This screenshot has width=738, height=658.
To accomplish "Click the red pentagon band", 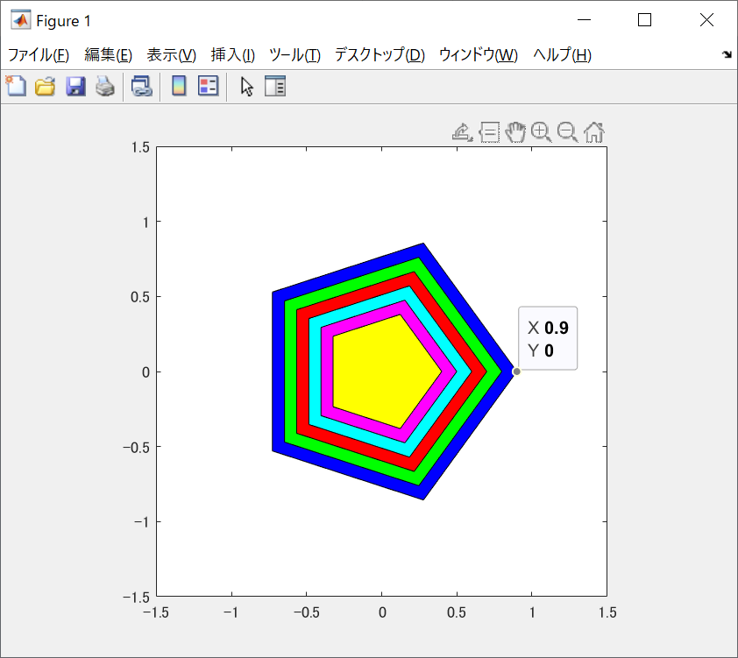I will tap(302, 371).
